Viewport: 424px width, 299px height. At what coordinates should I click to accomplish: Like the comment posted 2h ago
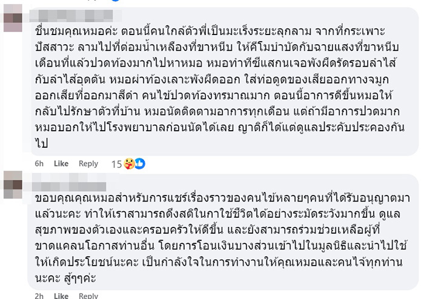pos(61,296)
